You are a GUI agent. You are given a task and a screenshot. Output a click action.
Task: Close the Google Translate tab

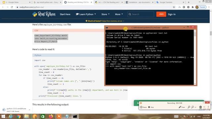pyautogui.click(x=183, y=2)
